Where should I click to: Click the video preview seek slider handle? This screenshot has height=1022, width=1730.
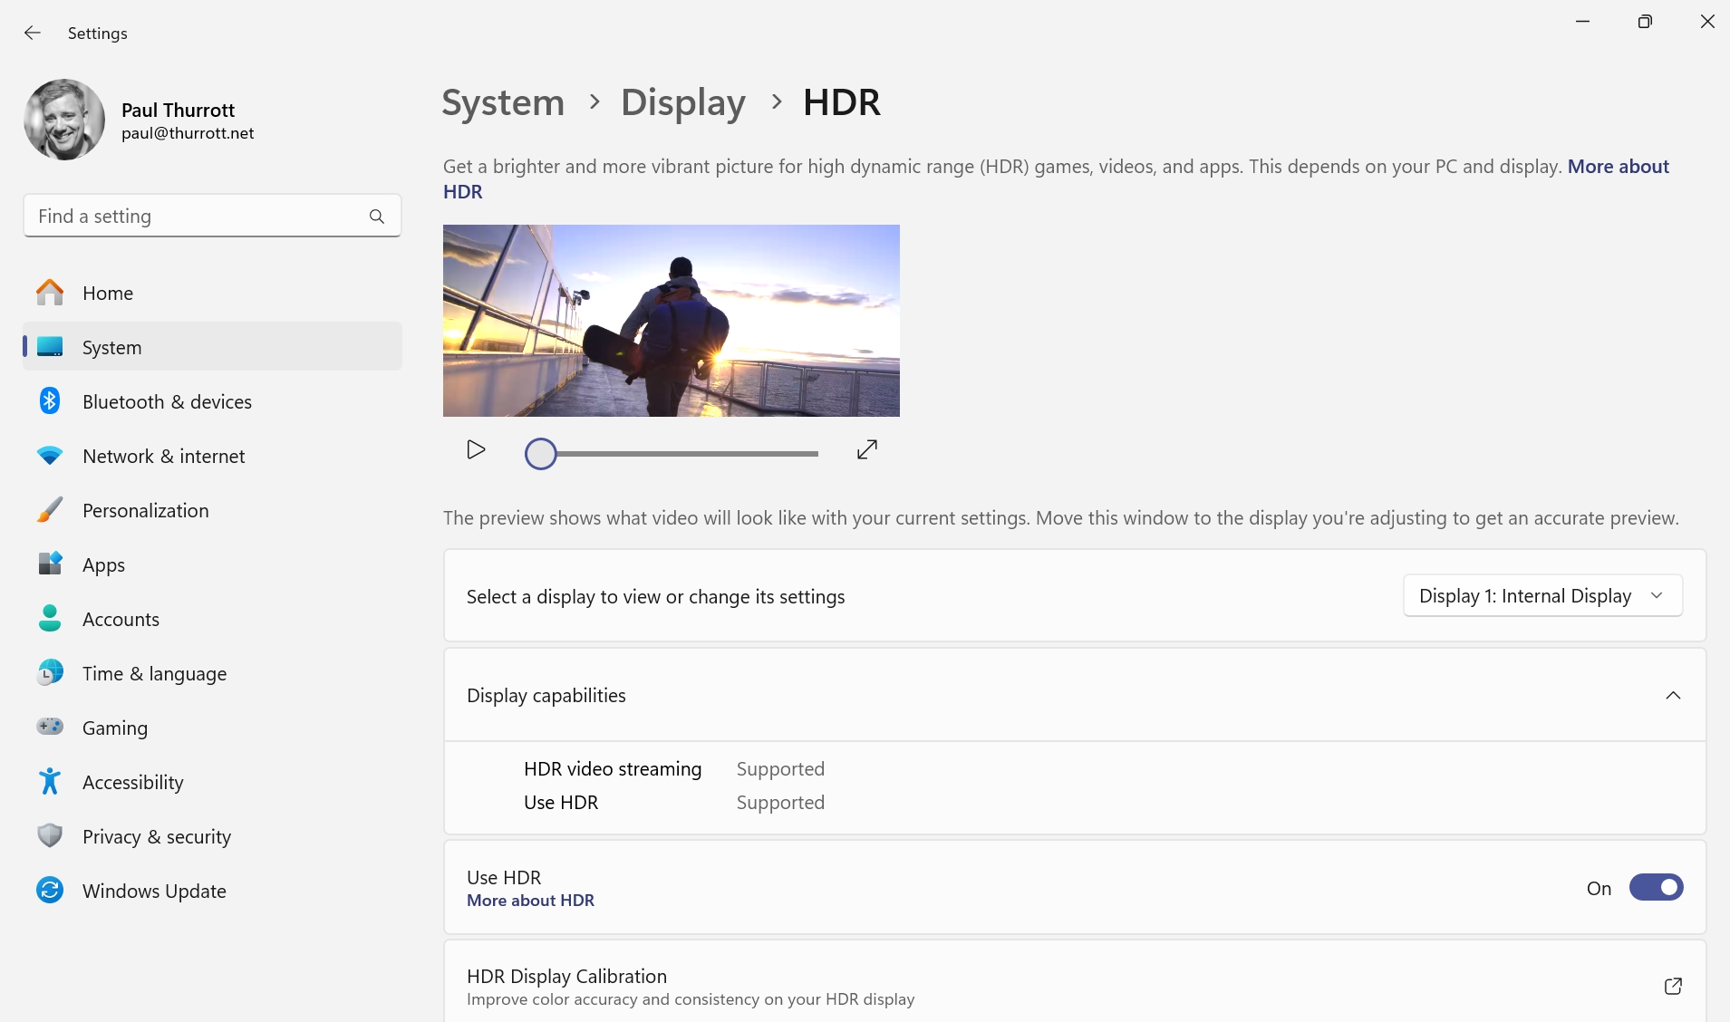tap(541, 454)
